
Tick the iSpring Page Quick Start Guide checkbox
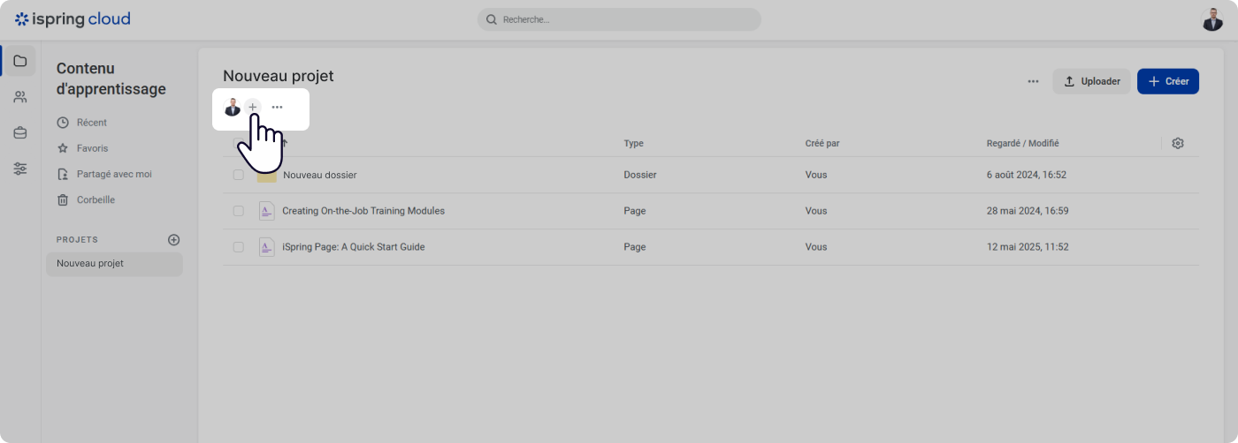tap(239, 247)
